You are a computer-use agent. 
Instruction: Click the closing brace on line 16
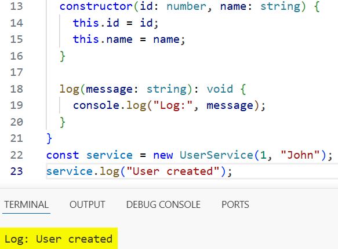[x=63, y=56]
